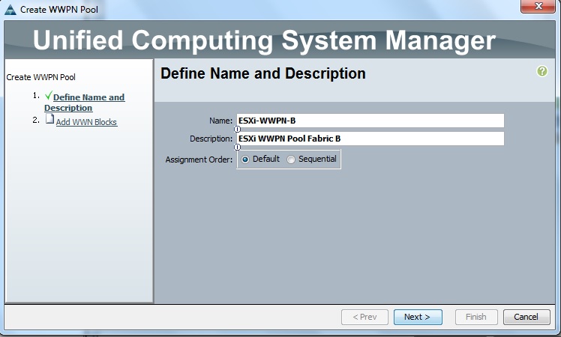The image size is (561, 337).
Task: Click the disabled Finish button
Action: click(x=476, y=317)
